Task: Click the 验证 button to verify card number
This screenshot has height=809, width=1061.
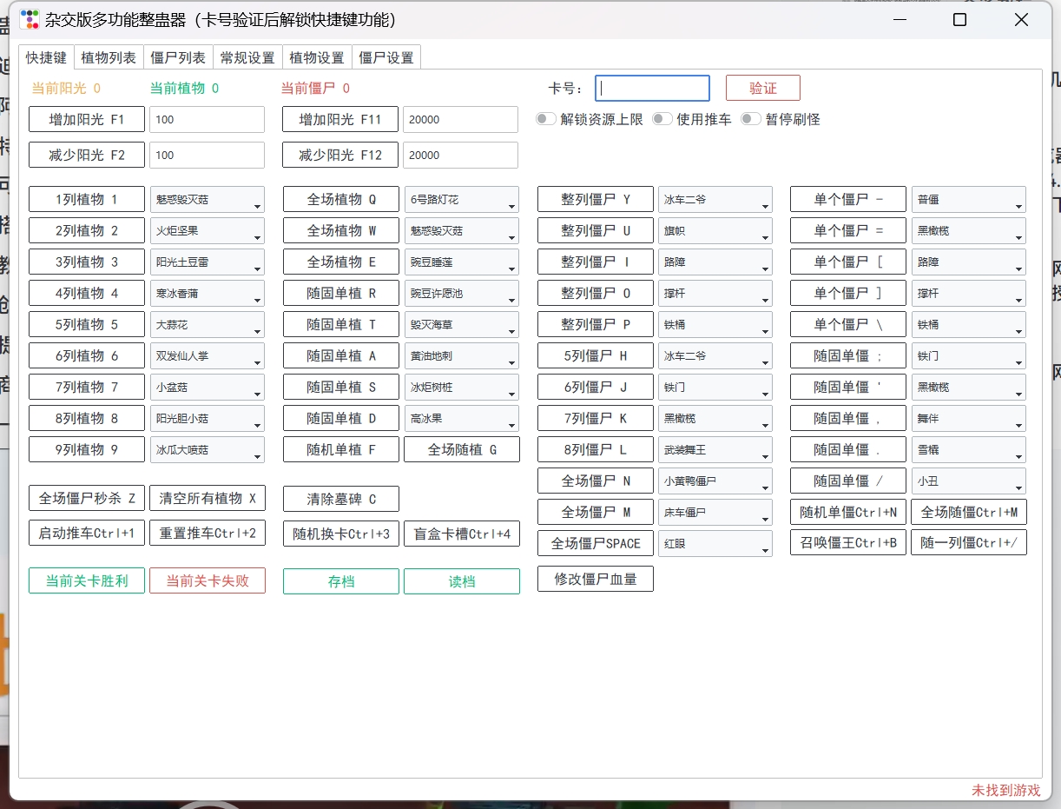Action: (x=762, y=87)
